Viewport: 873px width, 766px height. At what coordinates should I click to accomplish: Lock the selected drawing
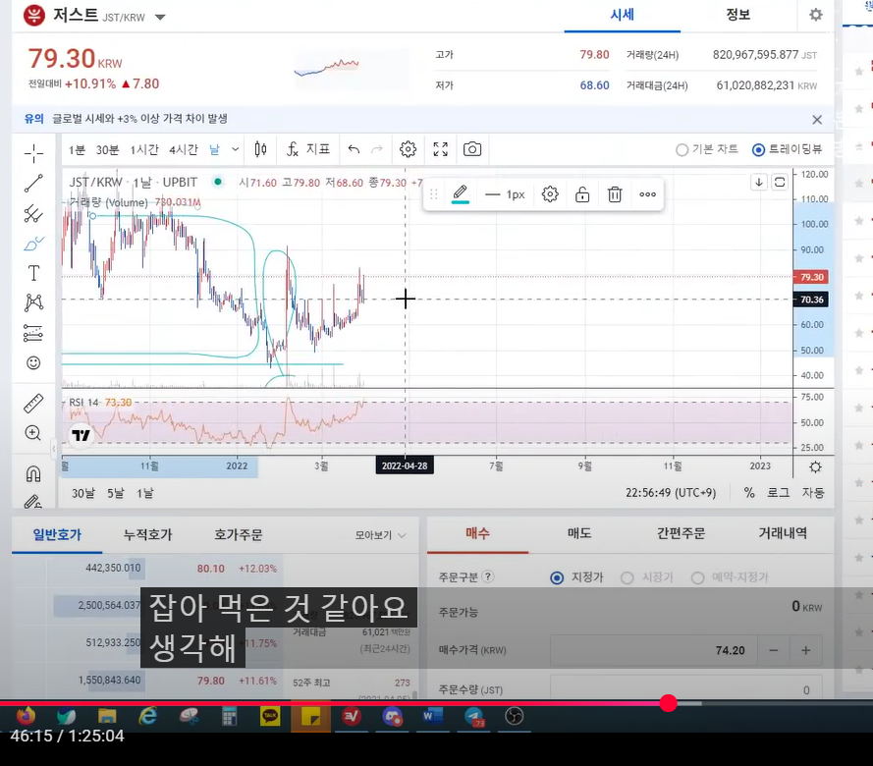(582, 194)
